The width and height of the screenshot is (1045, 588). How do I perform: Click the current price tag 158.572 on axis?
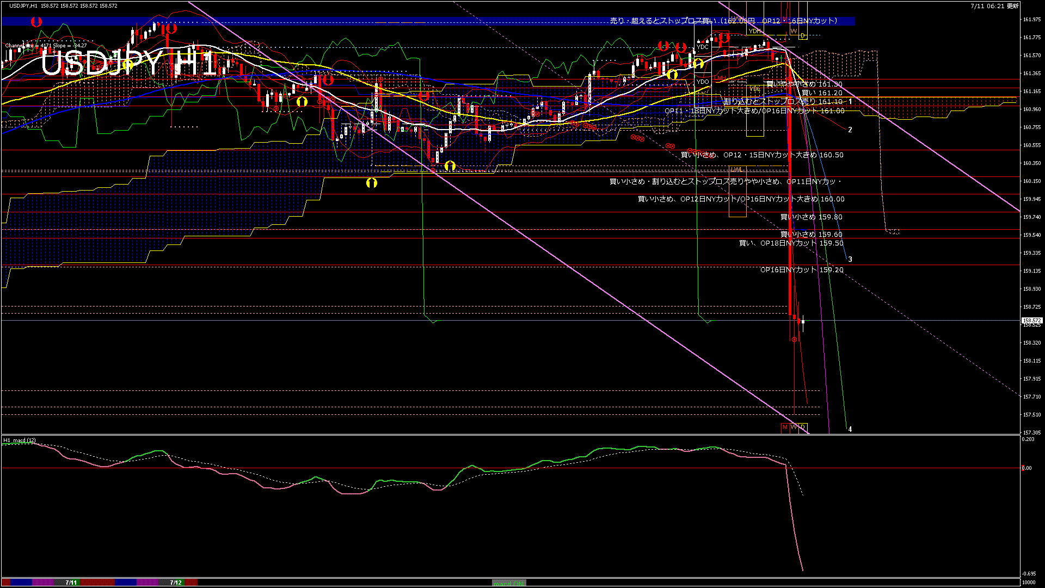click(1031, 321)
